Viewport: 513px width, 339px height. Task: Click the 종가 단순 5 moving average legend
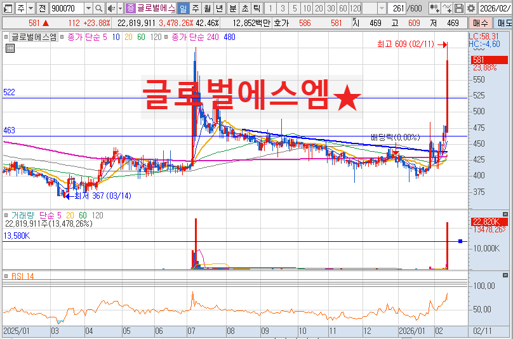pyautogui.click(x=87, y=37)
